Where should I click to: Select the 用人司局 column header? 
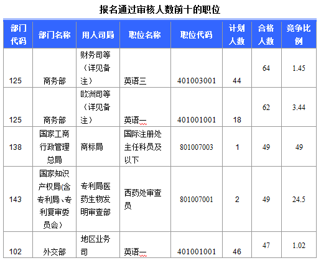(98, 35)
